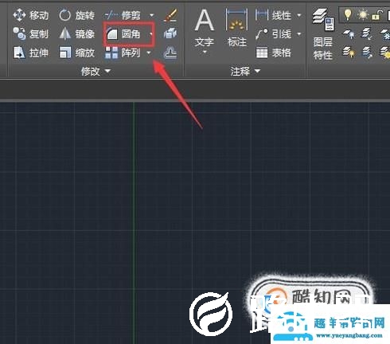Open the Text (文字) tool
The width and height of the screenshot is (390, 344).
click(x=204, y=28)
